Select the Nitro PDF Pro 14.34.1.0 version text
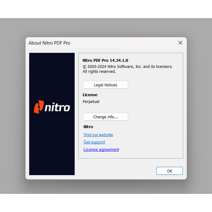This screenshot has height=212, width=212. click(105, 61)
